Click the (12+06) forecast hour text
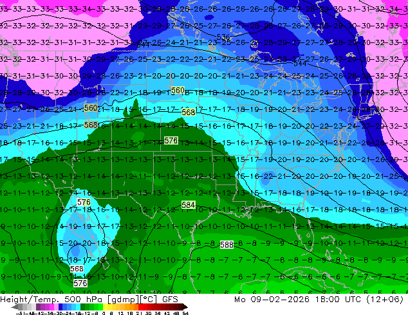The height and width of the screenshot is (315, 408). pos(385,300)
